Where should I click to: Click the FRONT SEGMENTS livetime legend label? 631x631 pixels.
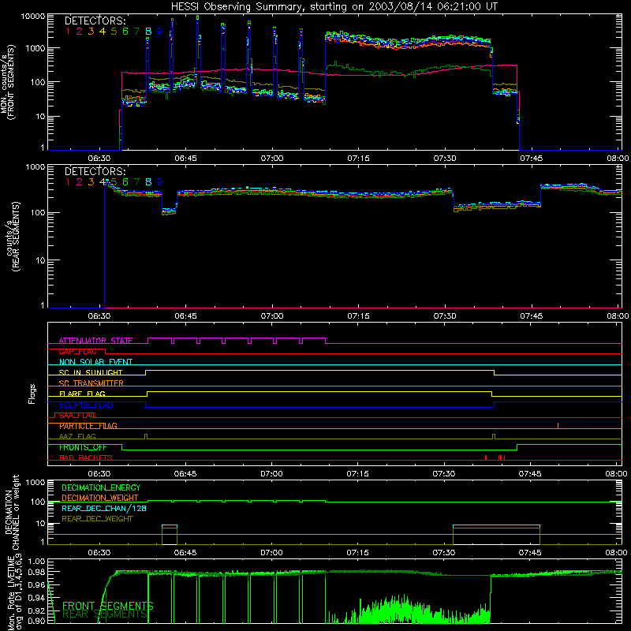point(107,606)
